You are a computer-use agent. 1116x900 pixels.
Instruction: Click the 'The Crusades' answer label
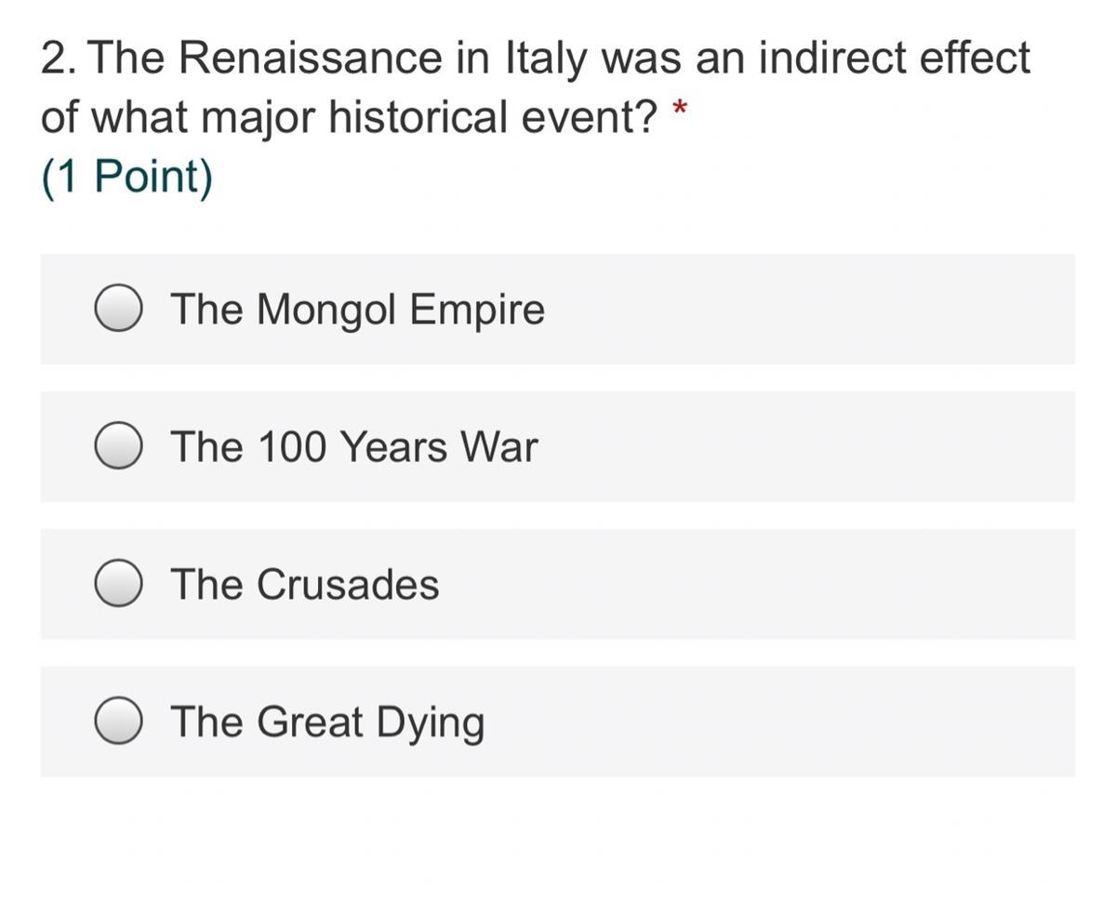click(304, 584)
